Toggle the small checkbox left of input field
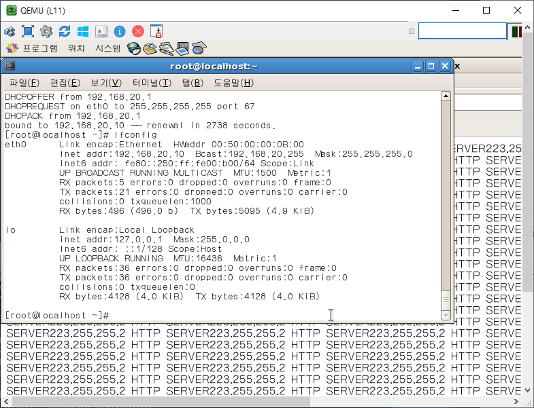 click(412, 31)
